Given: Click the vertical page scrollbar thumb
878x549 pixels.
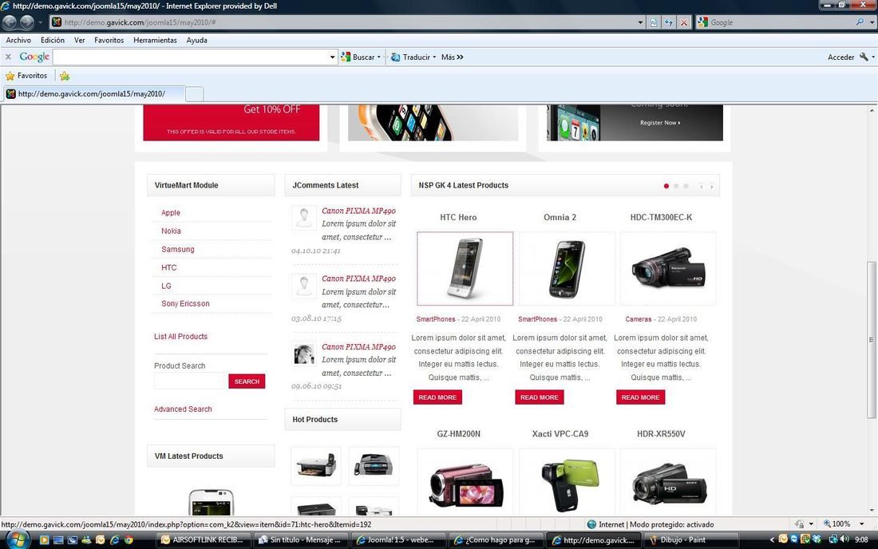Looking at the screenshot, I should point(871,340).
